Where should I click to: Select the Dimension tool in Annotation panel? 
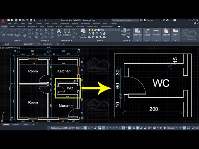coord(67,32)
